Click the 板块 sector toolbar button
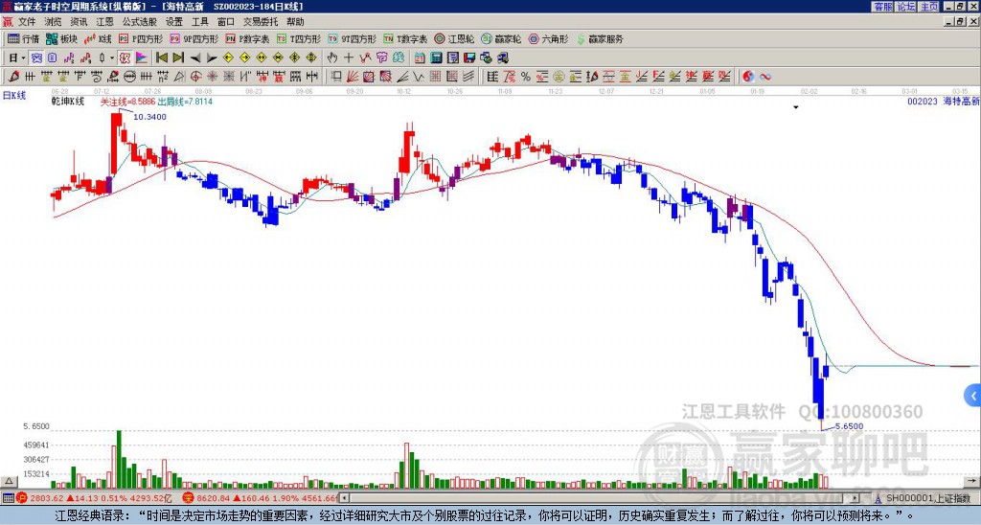The image size is (981, 525). pyautogui.click(x=61, y=38)
